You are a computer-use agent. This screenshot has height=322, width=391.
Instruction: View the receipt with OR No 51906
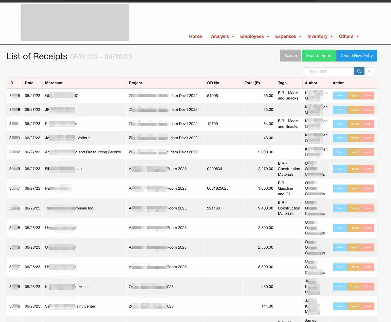coord(340,96)
